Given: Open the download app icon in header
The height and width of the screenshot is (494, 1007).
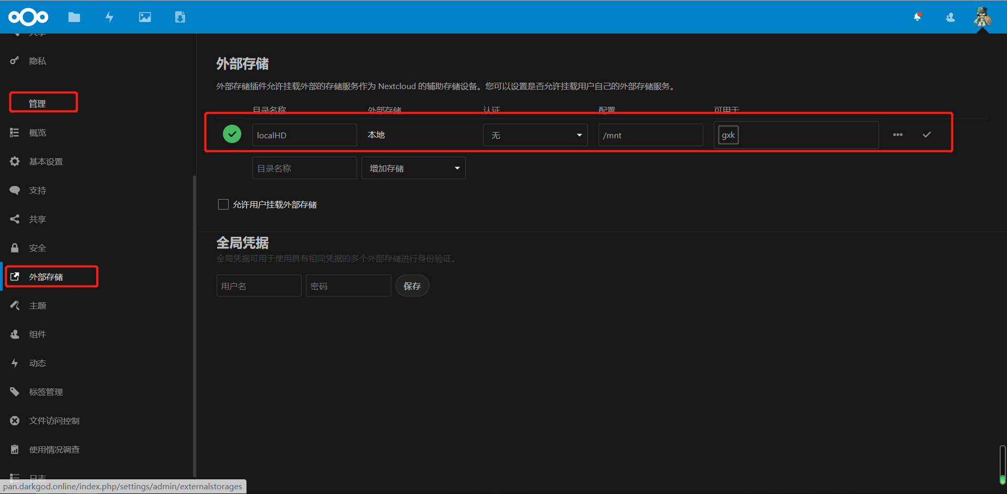Looking at the screenshot, I should pyautogui.click(x=180, y=17).
